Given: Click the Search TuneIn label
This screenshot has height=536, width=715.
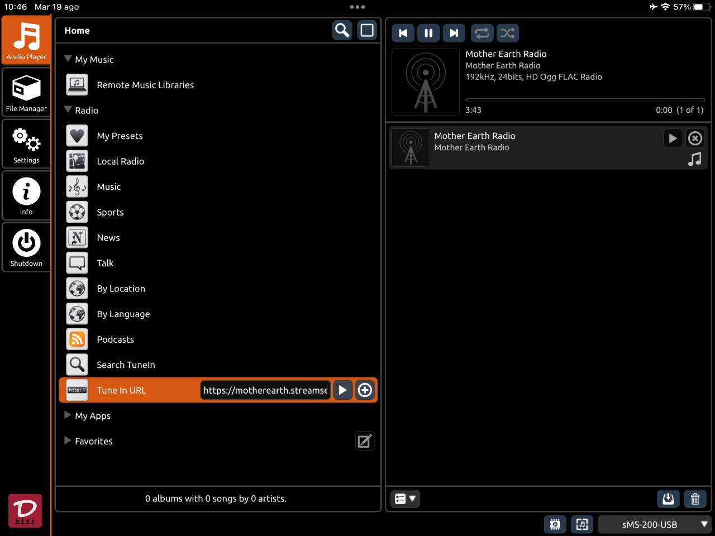Looking at the screenshot, I should click(x=126, y=365).
